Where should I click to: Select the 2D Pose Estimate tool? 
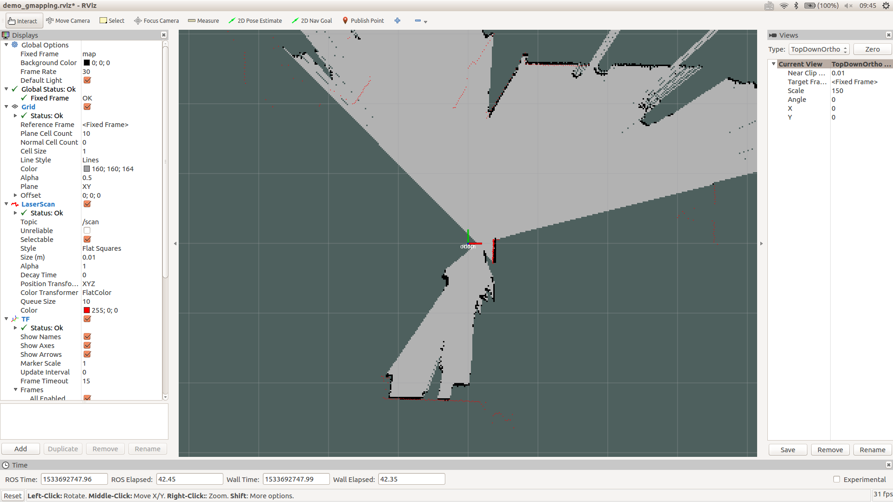pyautogui.click(x=255, y=20)
